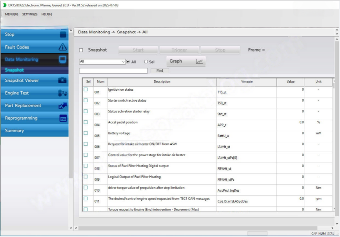This screenshot has height=237, width=340.
Task: Click the Fault Codes warning triangle icon
Action: tap(63, 47)
